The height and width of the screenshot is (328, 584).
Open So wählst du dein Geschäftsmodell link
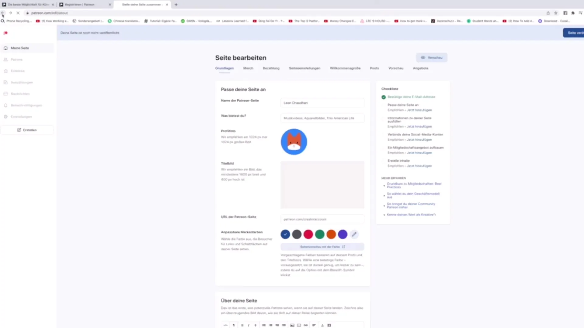tap(413, 195)
